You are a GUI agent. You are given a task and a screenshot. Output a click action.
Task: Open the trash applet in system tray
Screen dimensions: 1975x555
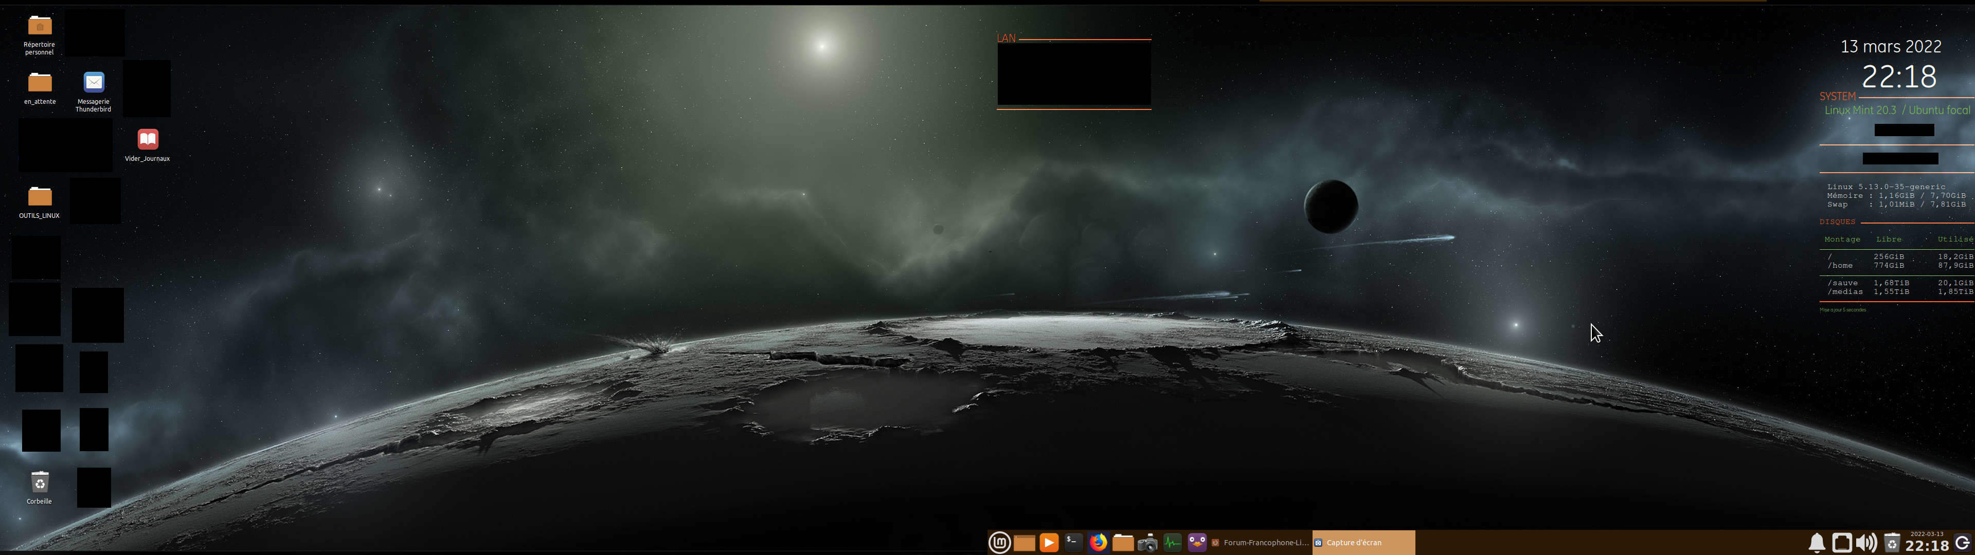1892,543
